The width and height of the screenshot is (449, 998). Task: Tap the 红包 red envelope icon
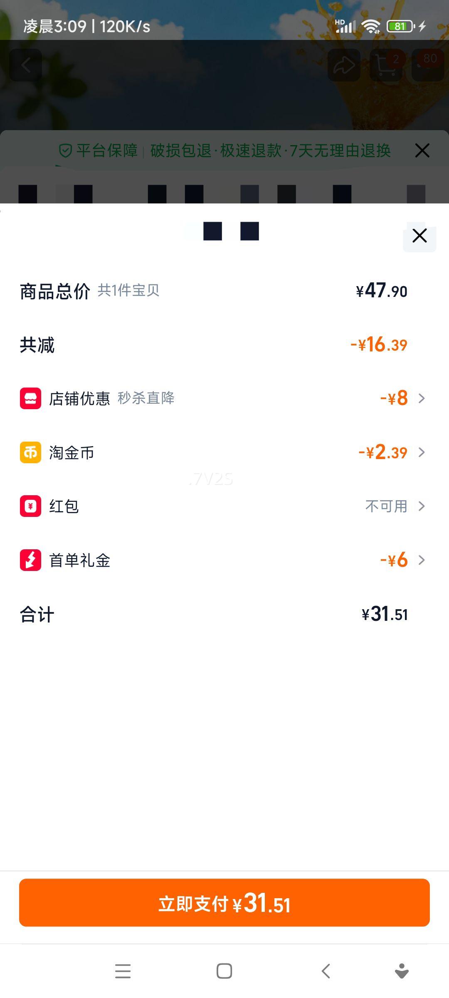coord(30,506)
